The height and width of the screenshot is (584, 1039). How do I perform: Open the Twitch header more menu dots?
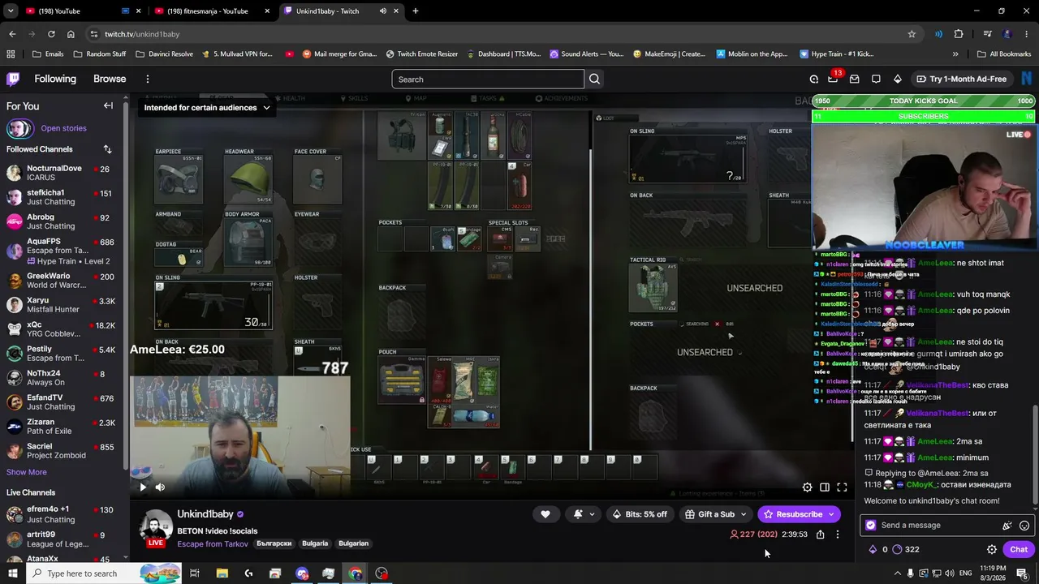pos(148,79)
